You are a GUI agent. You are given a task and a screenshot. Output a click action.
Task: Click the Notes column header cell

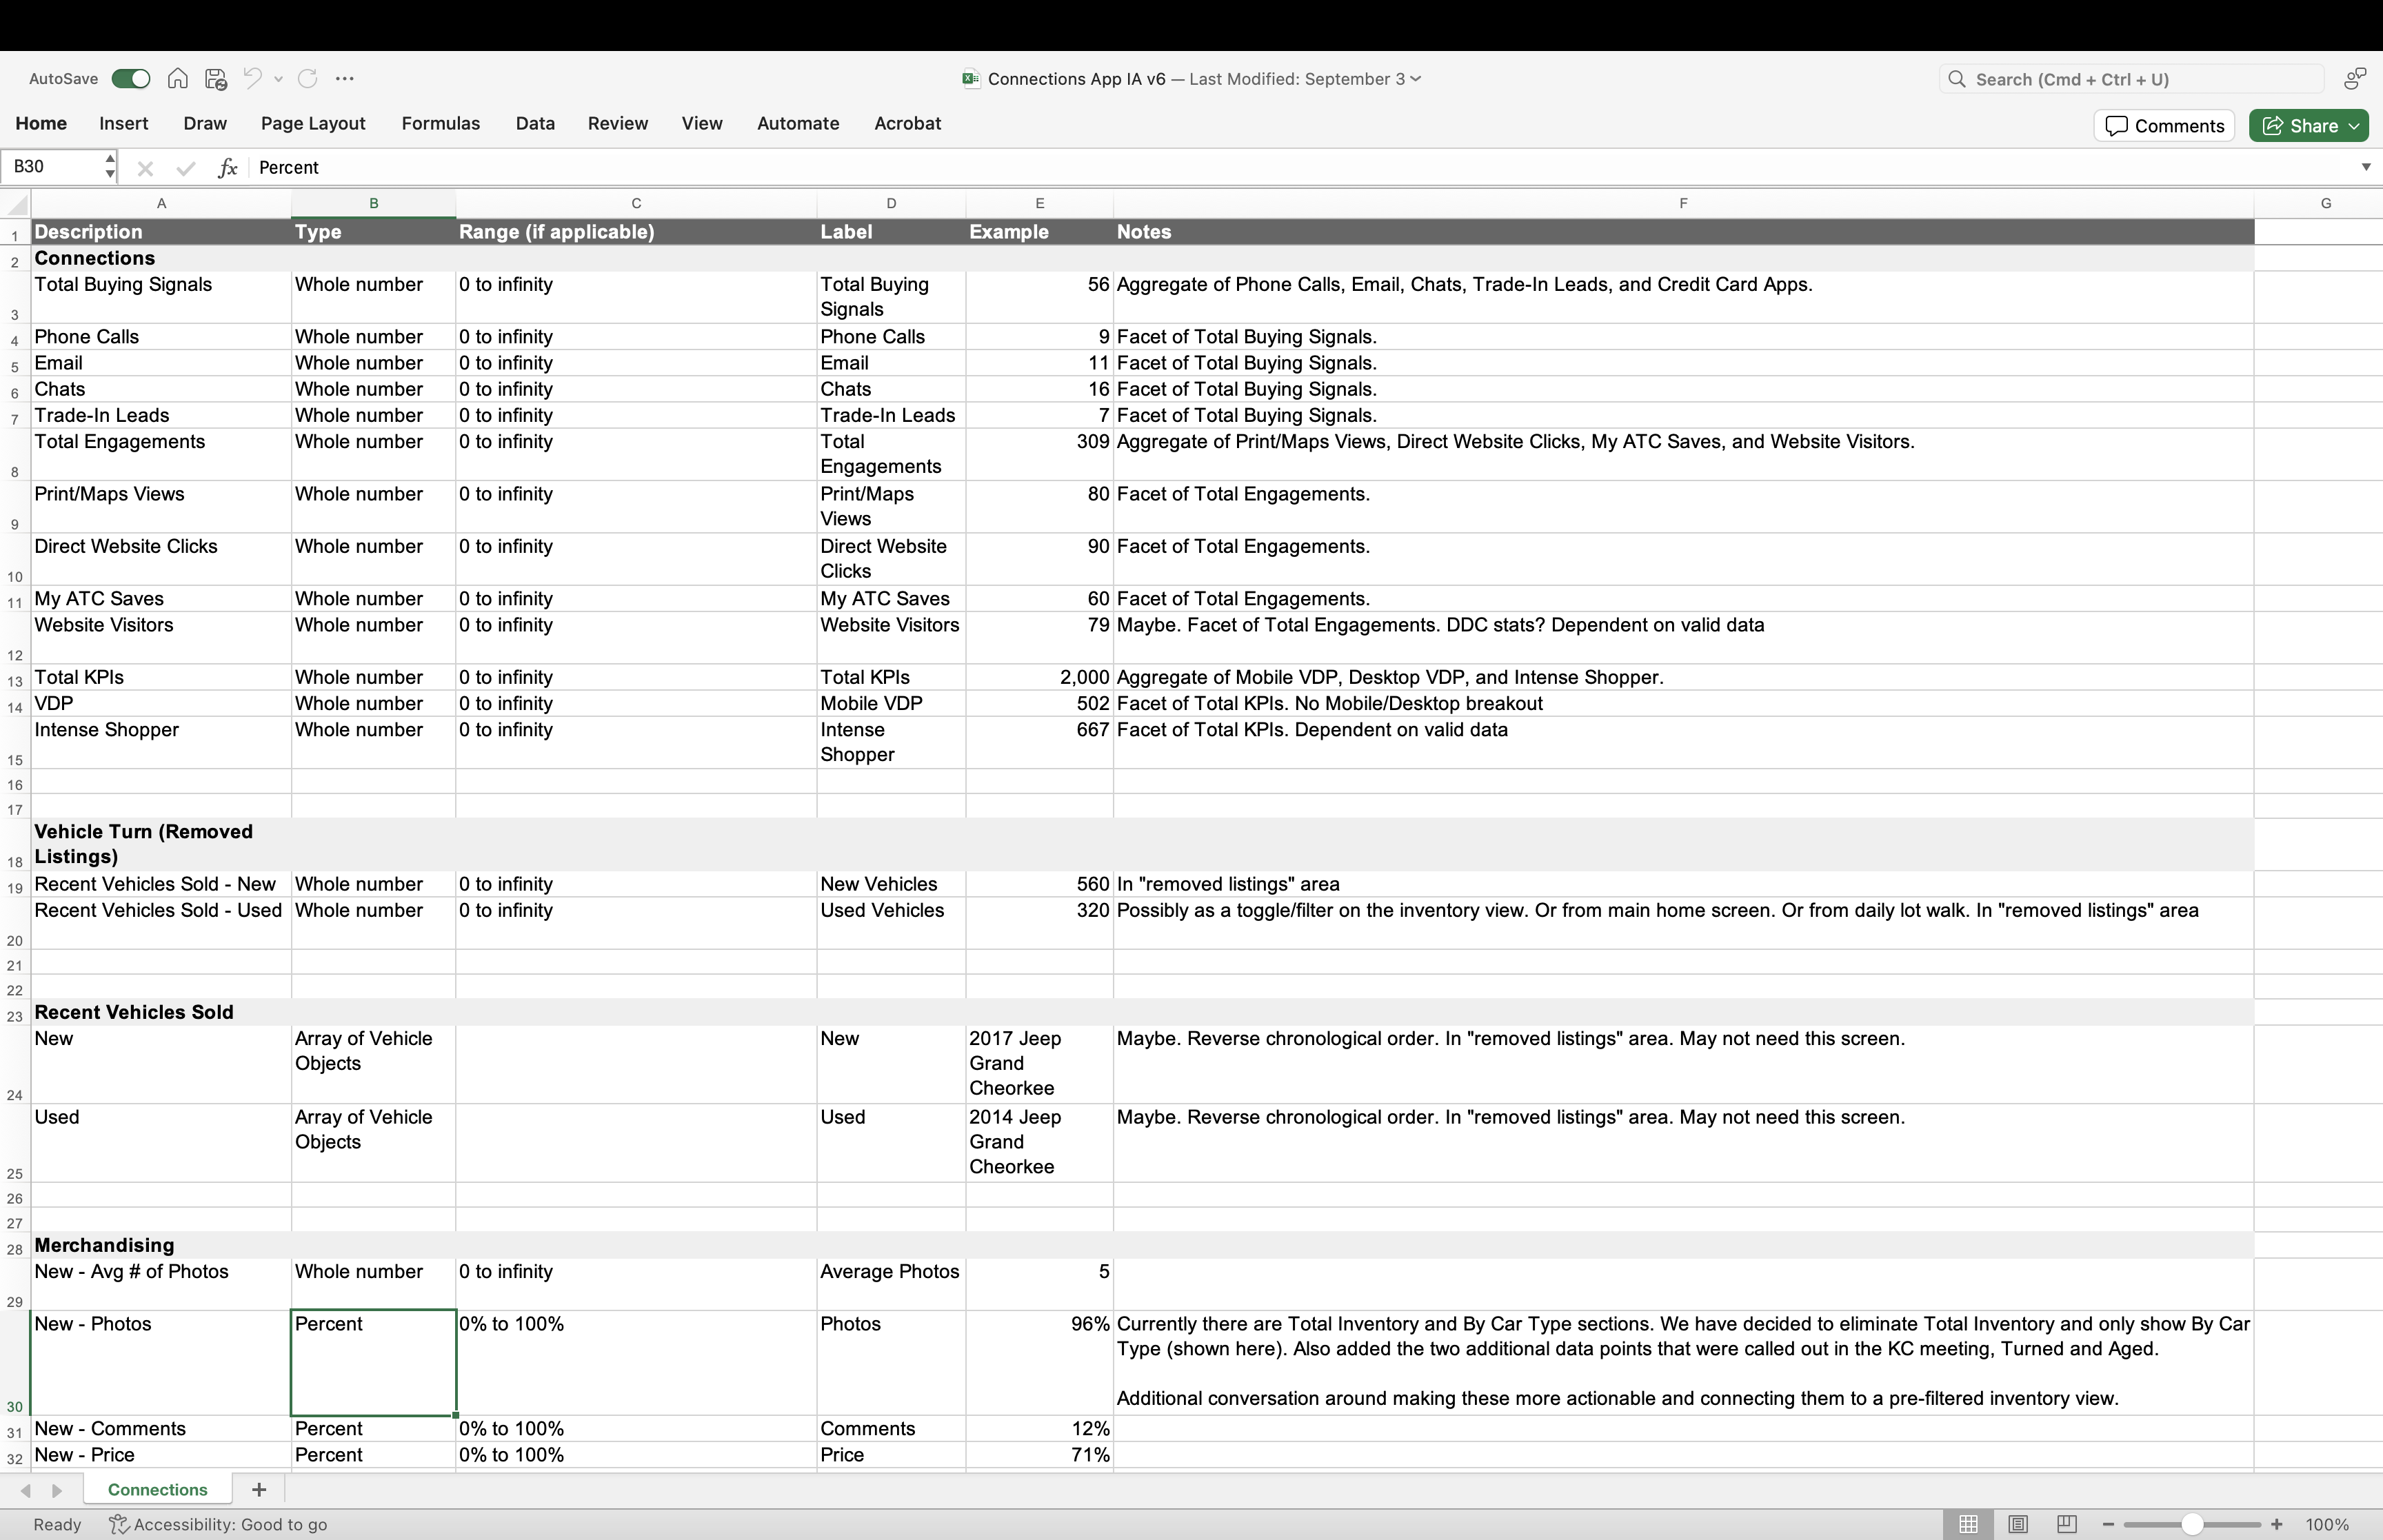point(1683,232)
